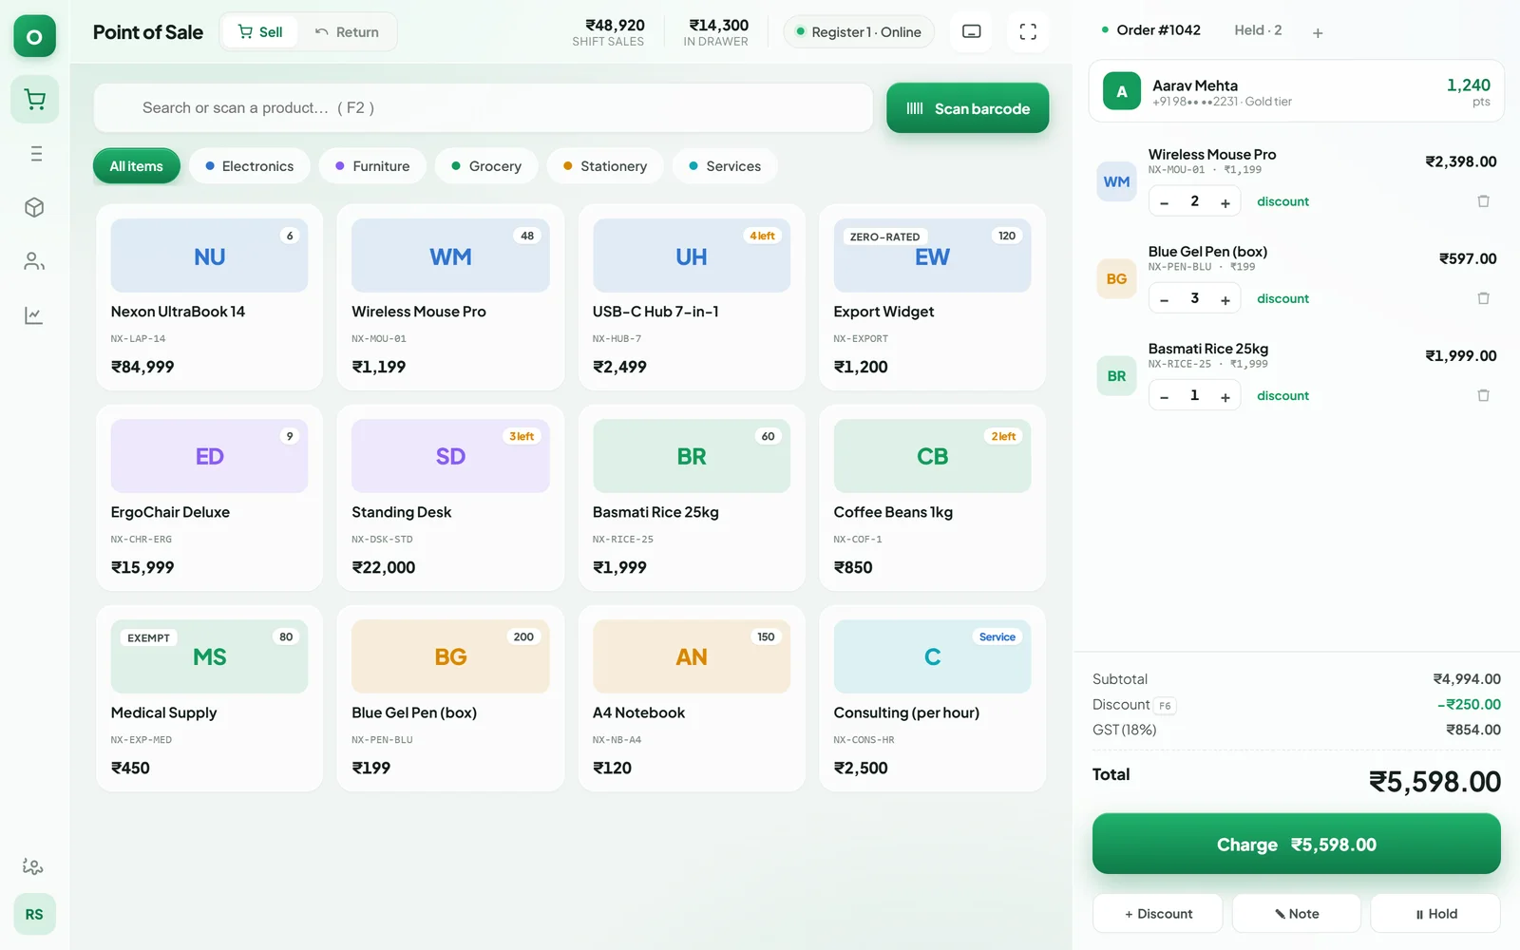Open the orders list sidebar icon
This screenshot has height=950, width=1520.
[35, 154]
